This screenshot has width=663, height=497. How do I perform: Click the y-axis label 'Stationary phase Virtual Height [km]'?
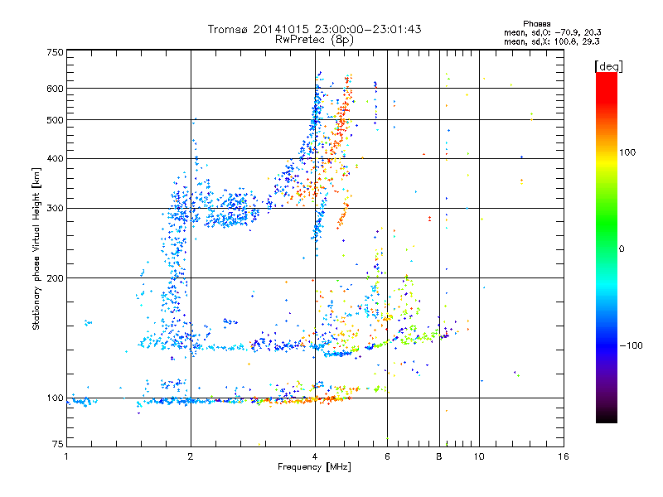(x=36, y=249)
